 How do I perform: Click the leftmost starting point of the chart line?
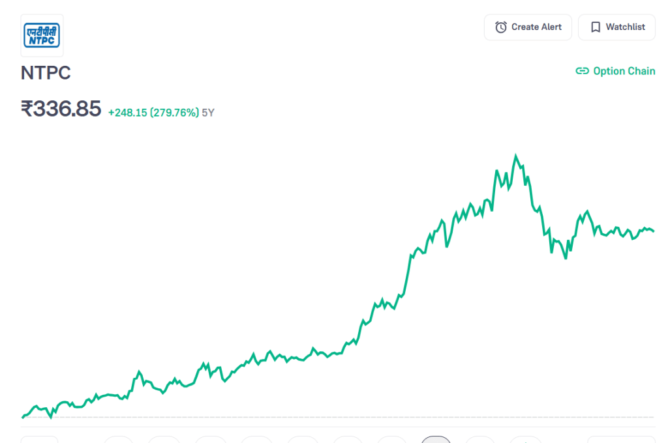(23, 417)
